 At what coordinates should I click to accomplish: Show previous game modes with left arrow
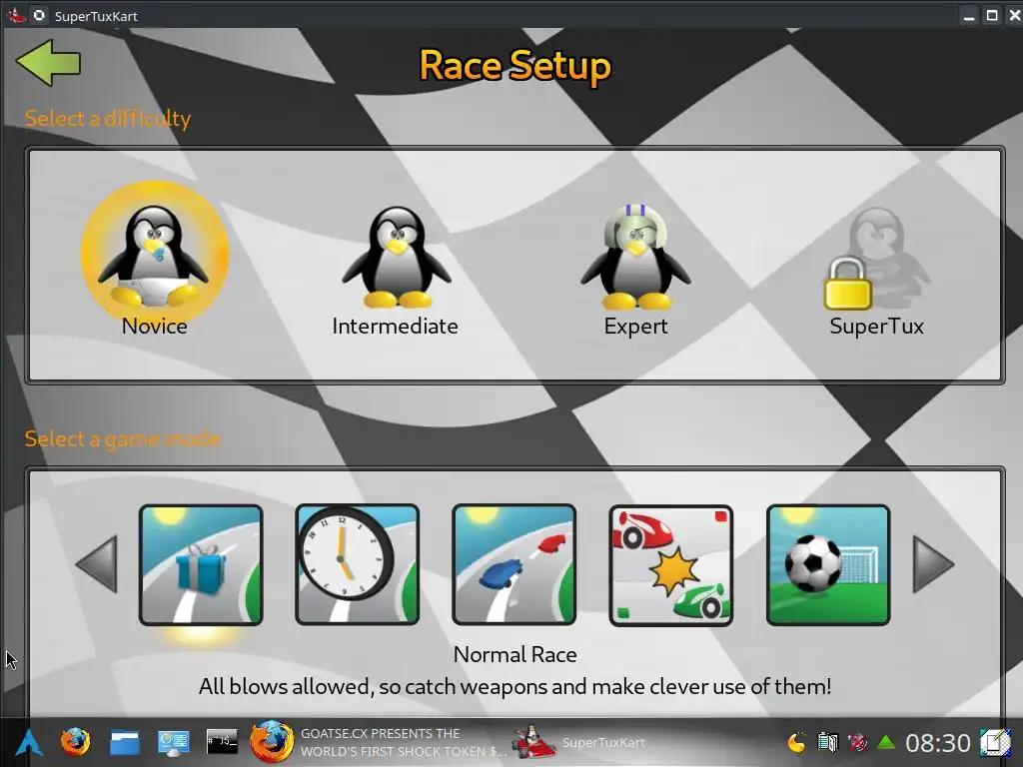pyautogui.click(x=97, y=564)
